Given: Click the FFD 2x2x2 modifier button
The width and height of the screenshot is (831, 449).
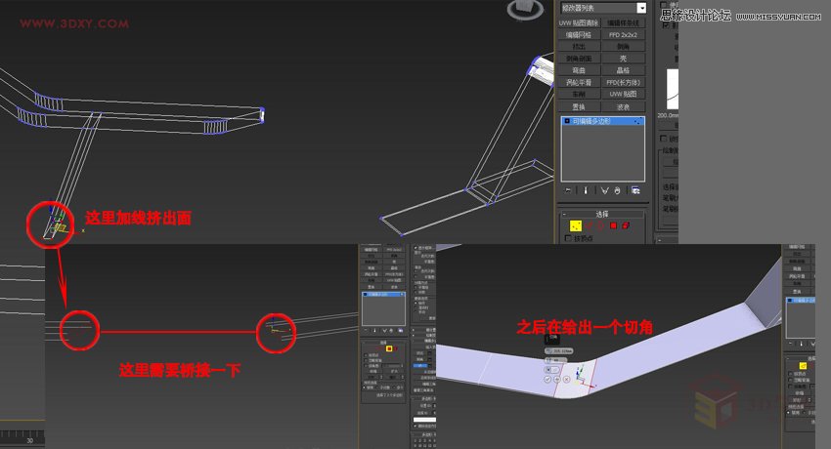Looking at the screenshot, I should [624, 34].
